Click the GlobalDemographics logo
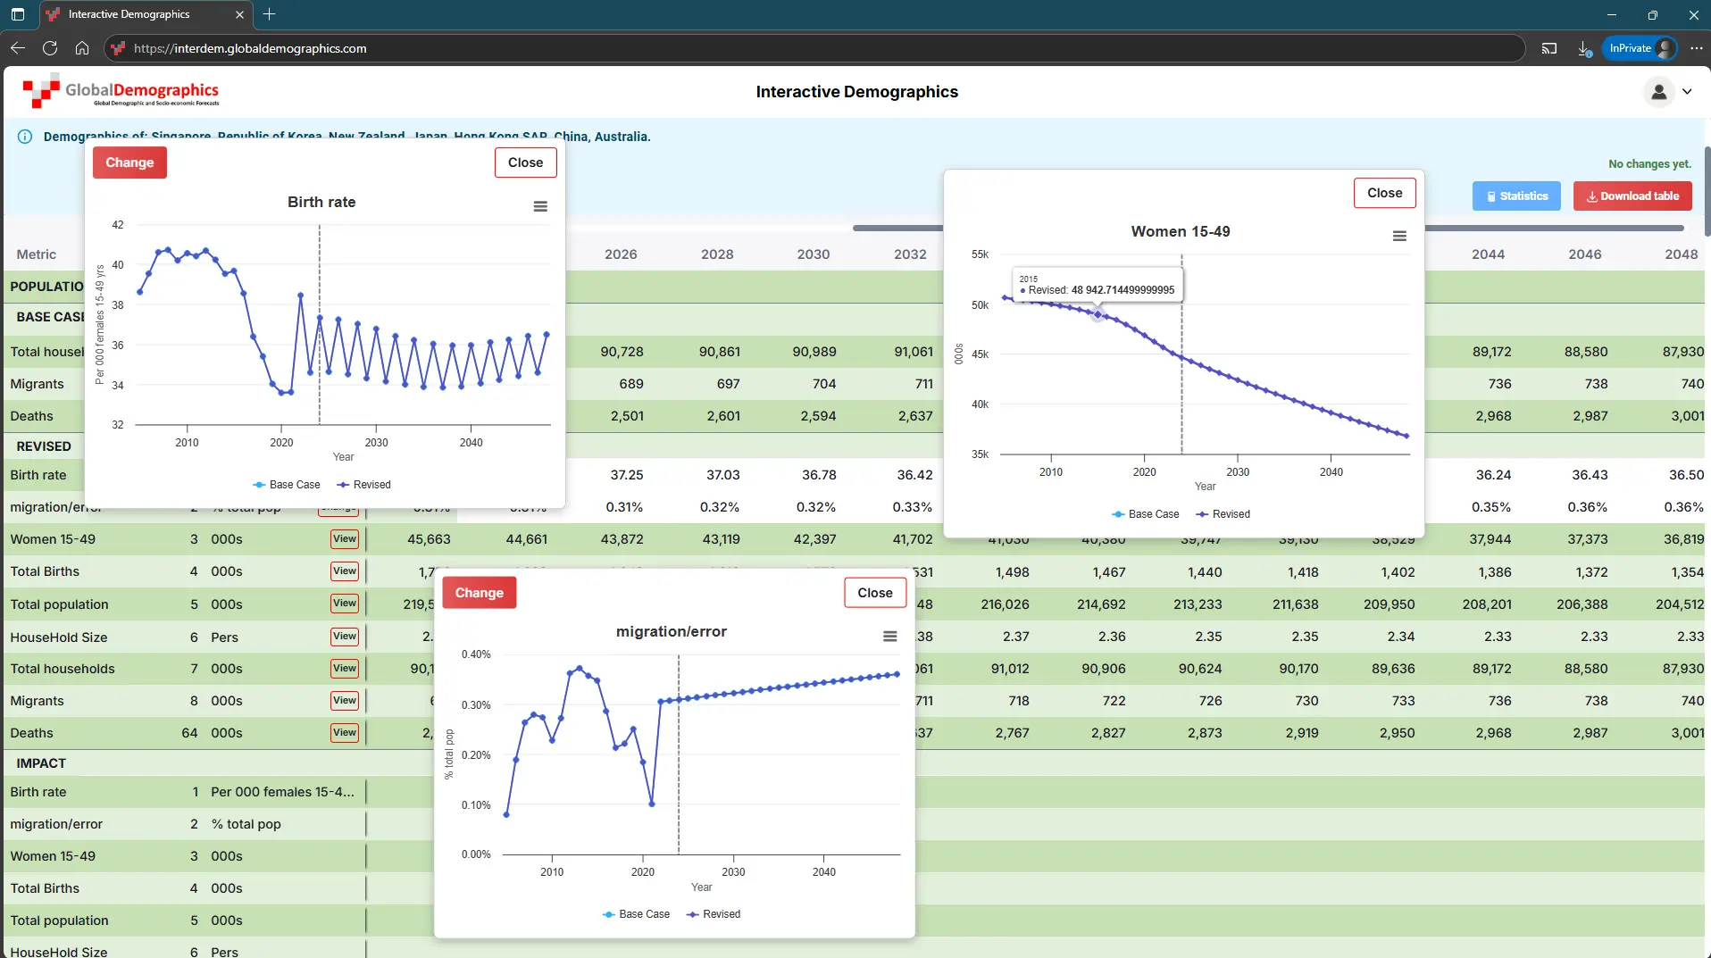The height and width of the screenshot is (958, 1711). (121, 92)
